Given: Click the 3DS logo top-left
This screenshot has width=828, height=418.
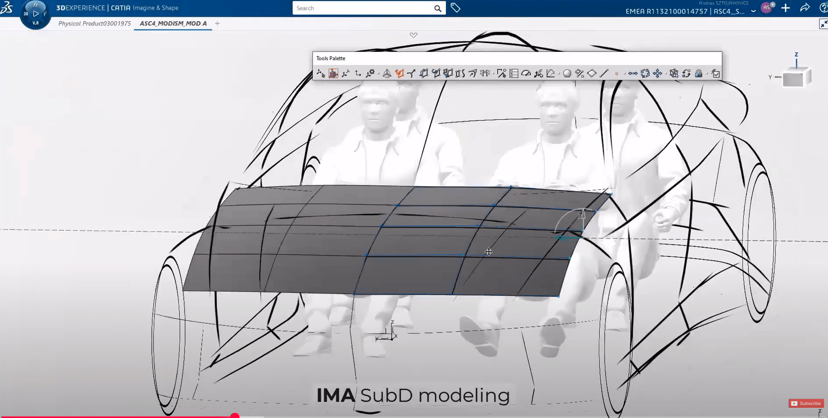Looking at the screenshot, I should click(6, 8).
